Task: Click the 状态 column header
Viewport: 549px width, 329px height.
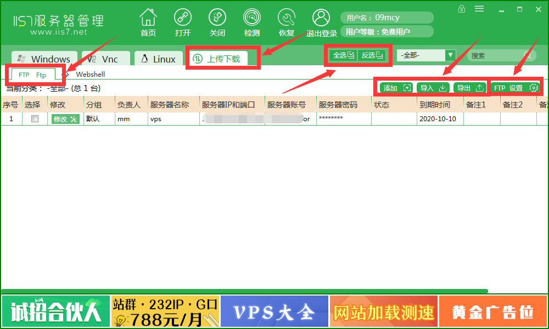Action: tap(394, 105)
